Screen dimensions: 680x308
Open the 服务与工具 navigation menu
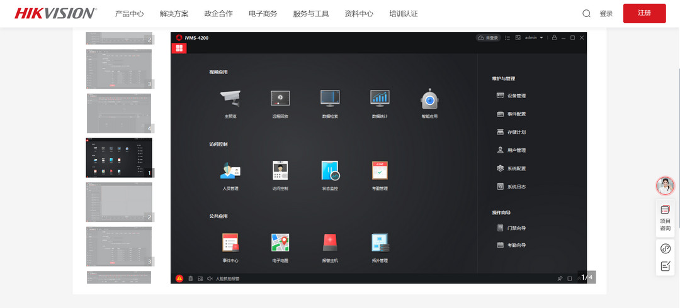(x=311, y=13)
